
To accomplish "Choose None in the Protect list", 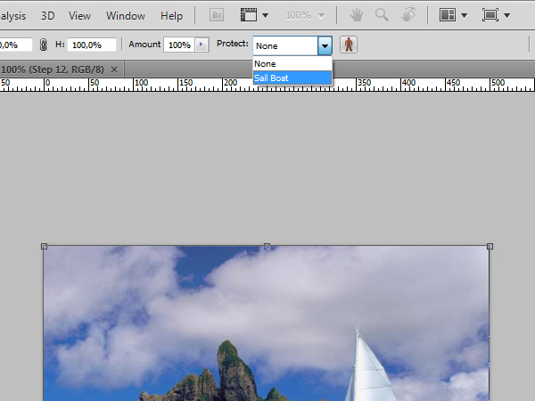I will click(292, 64).
